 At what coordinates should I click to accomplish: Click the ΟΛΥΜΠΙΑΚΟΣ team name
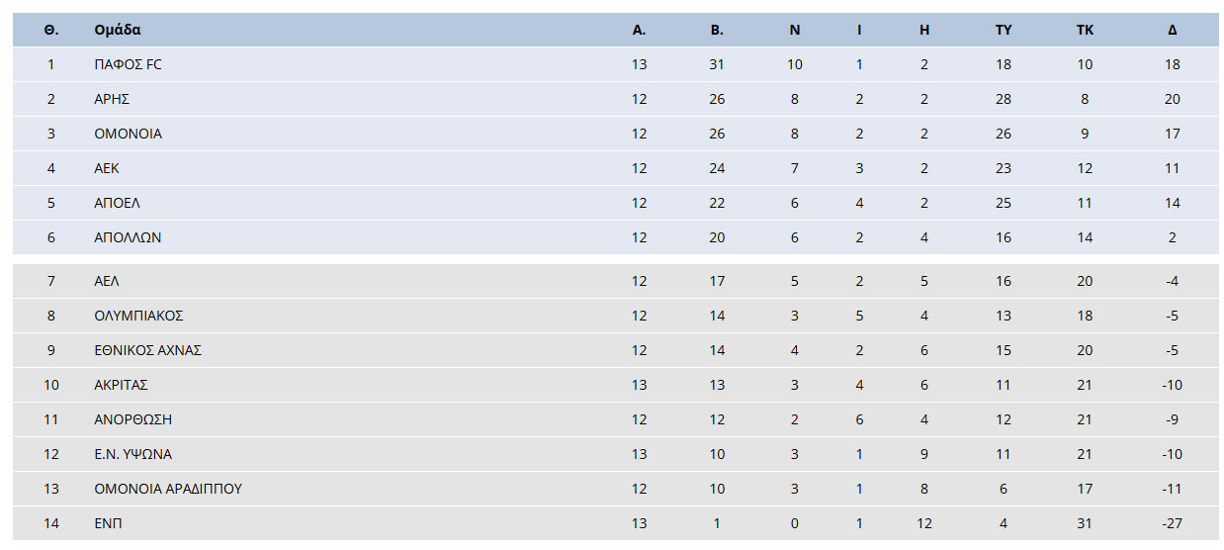point(138,316)
